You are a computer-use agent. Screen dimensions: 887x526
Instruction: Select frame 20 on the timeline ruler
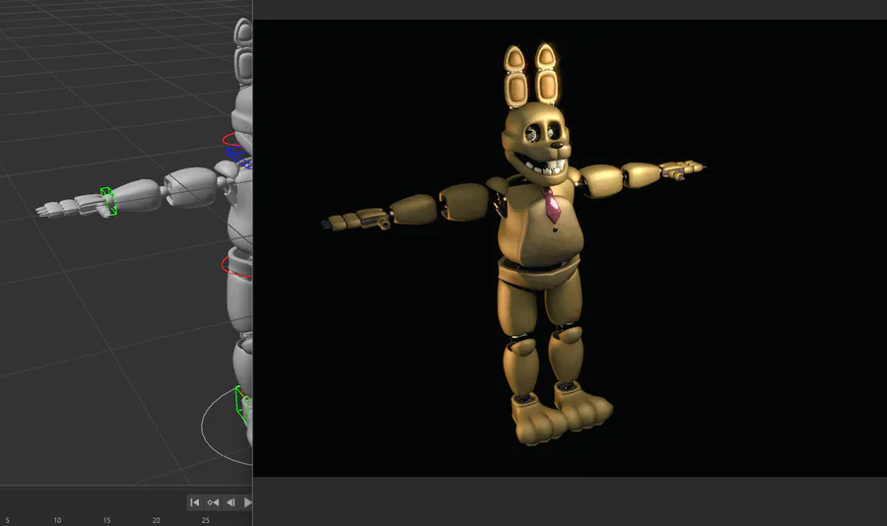(x=156, y=520)
